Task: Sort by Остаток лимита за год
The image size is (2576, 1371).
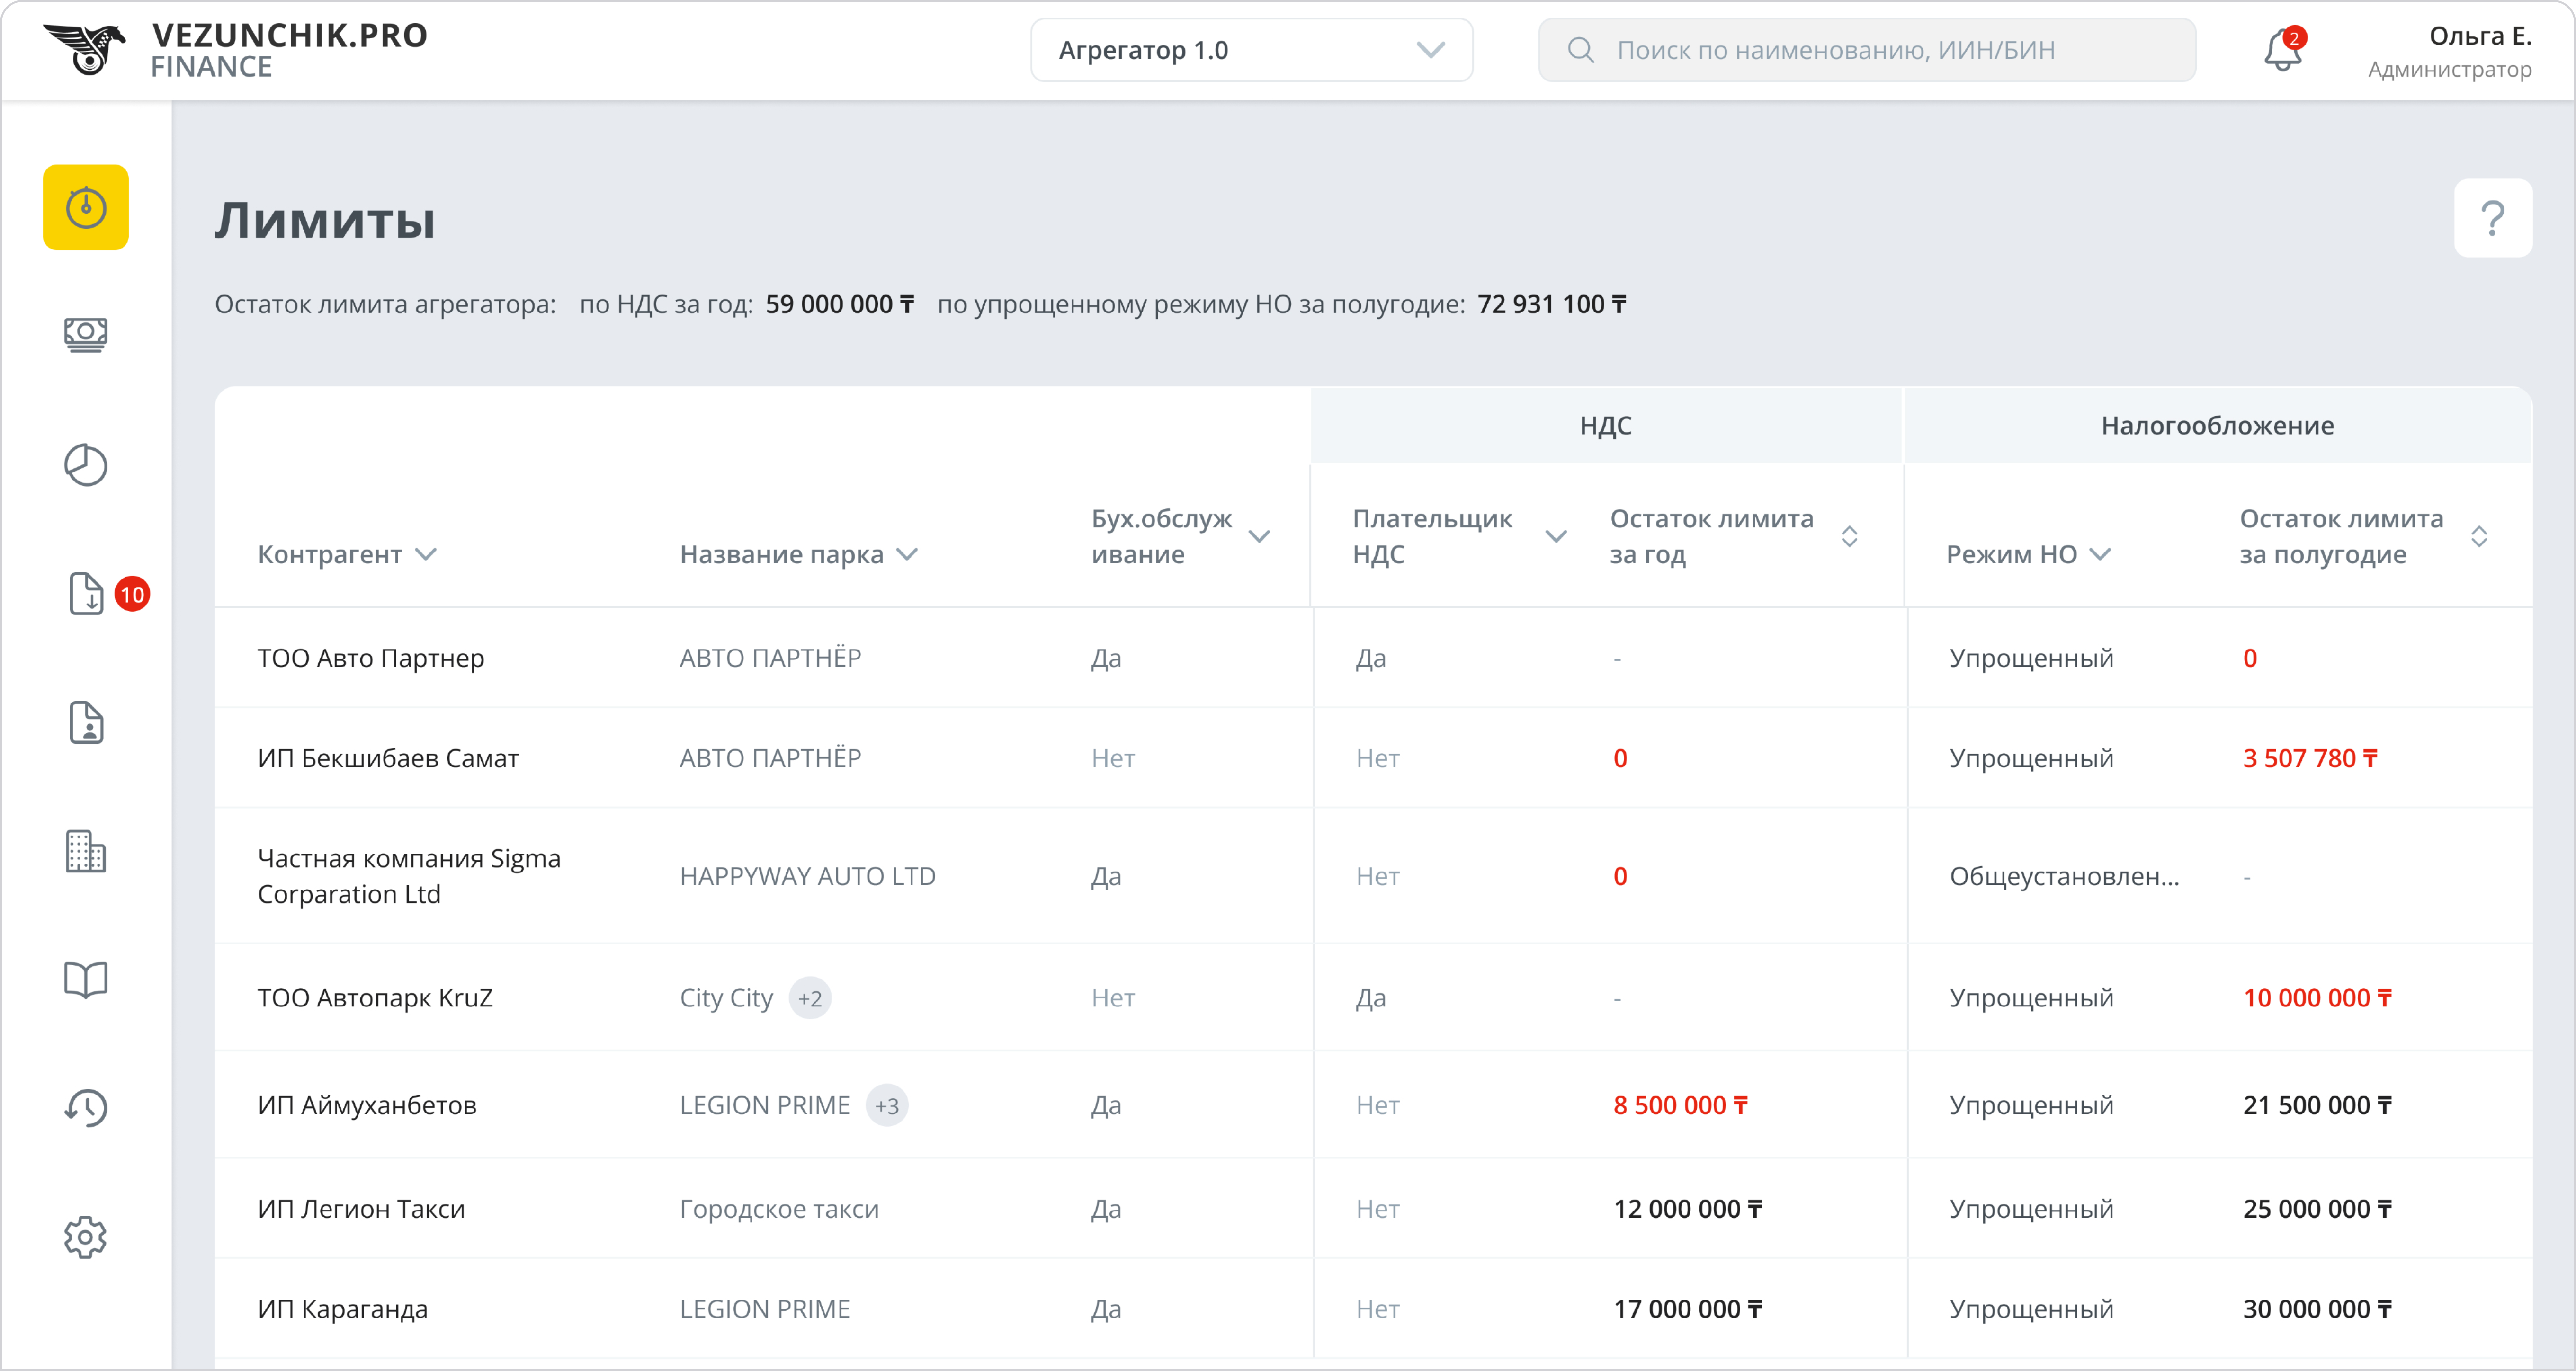Action: 1849,536
